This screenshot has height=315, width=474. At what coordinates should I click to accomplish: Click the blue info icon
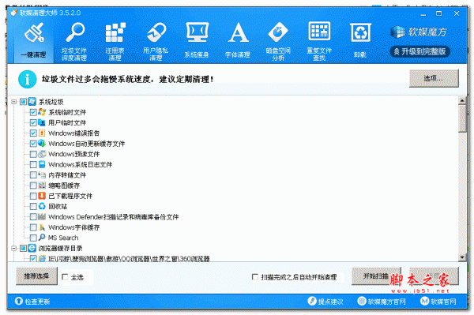pyautogui.click(x=28, y=79)
